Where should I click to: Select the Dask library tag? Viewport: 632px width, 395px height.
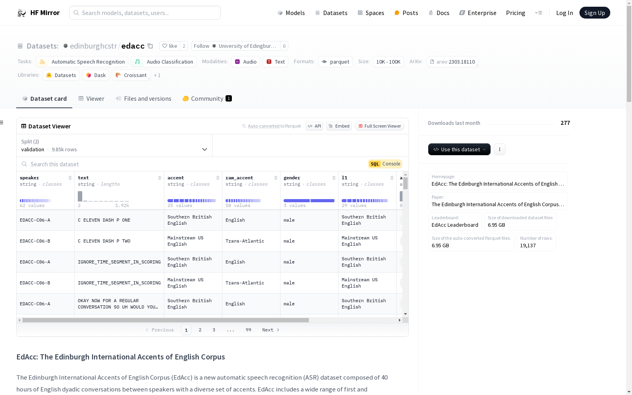[x=96, y=75]
